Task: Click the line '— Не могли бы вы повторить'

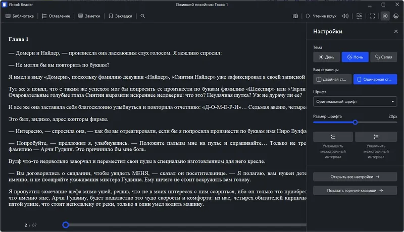Action: click(59, 65)
